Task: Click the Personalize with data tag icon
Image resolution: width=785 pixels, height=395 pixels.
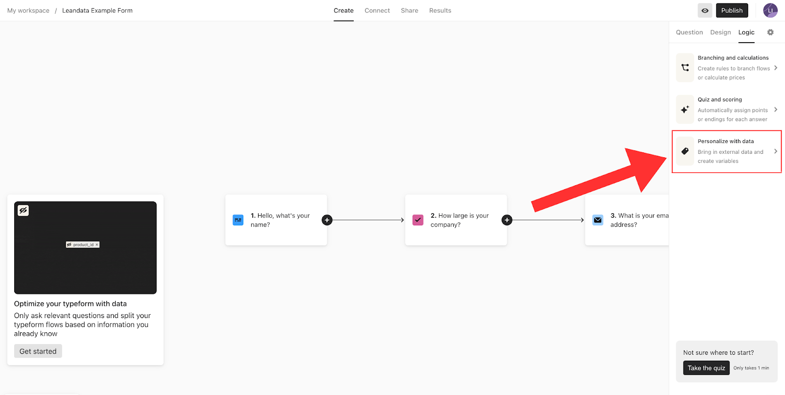Action: point(685,151)
